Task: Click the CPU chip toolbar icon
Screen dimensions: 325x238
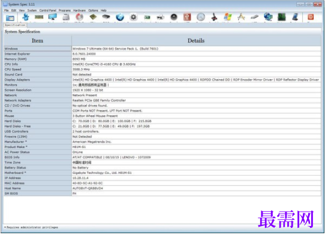Action: (x=93, y=17)
